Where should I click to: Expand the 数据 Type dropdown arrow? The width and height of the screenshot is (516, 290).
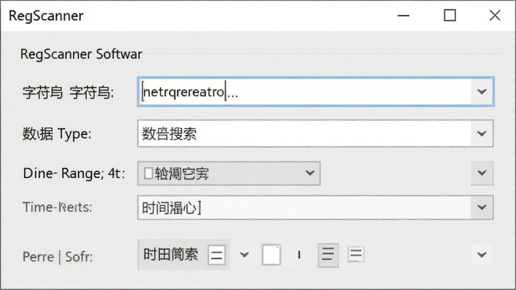pyautogui.click(x=482, y=133)
